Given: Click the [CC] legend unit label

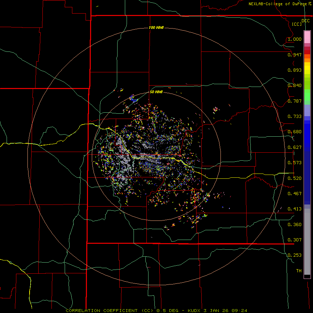Looking at the screenshot, I should click(297, 24).
